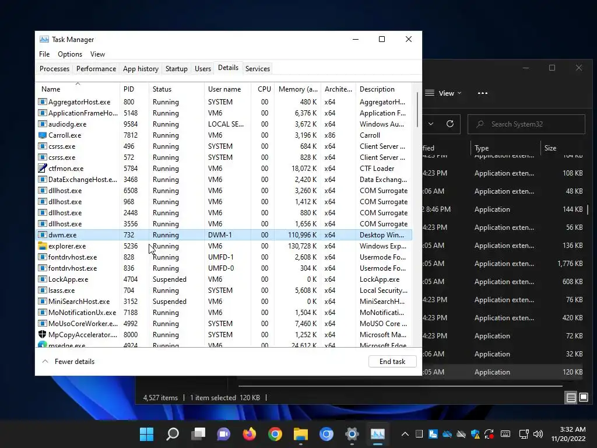Screen dimensions: 597x448
Task: Click the MpCopyAccelerator shield icon
Action: (42, 334)
